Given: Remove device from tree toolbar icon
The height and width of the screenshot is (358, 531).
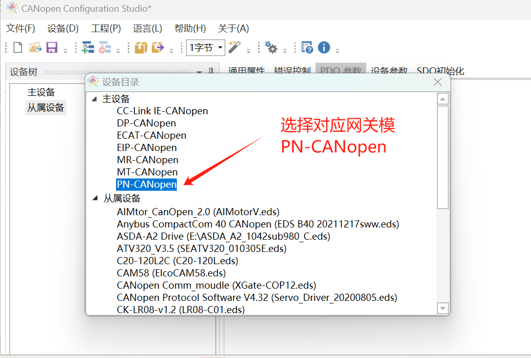Looking at the screenshot, I should click(x=105, y=47).
